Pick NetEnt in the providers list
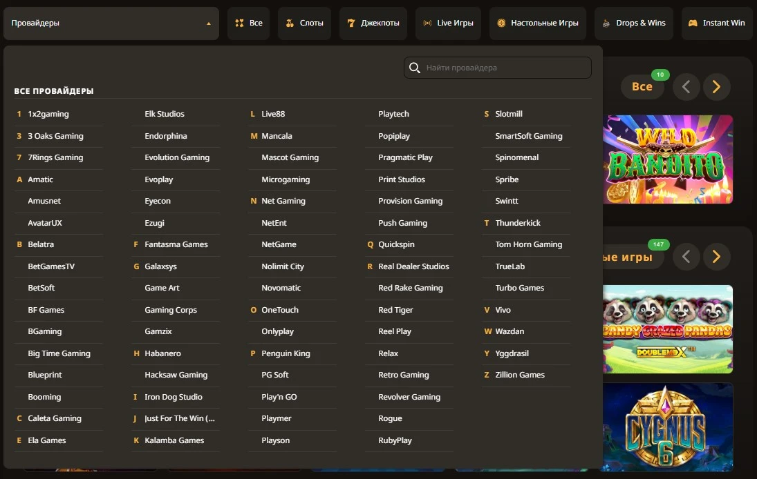 coord(274,223)
